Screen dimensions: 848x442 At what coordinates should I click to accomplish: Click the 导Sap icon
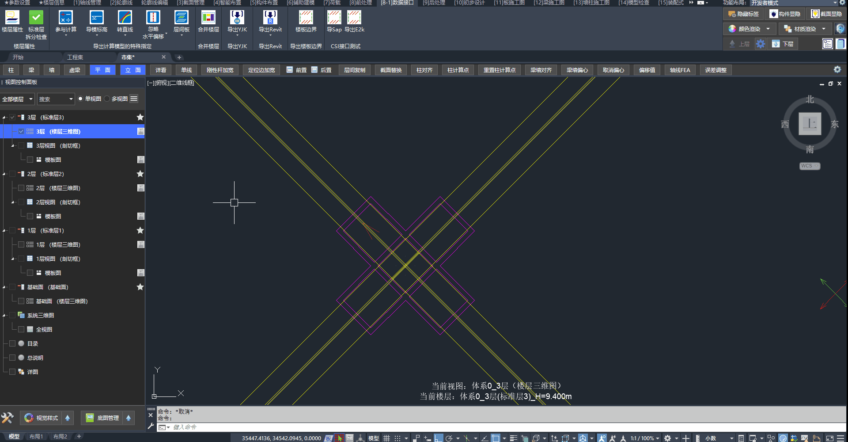click(x=334, y=18)
